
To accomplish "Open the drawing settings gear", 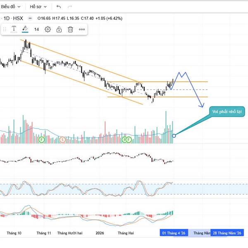I will [x=48, y=29].
